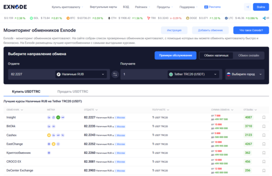Sort table by Сумма обмена column
This screenshot has height=176, width=272.
pyautogui.click(x=222, y=110)
